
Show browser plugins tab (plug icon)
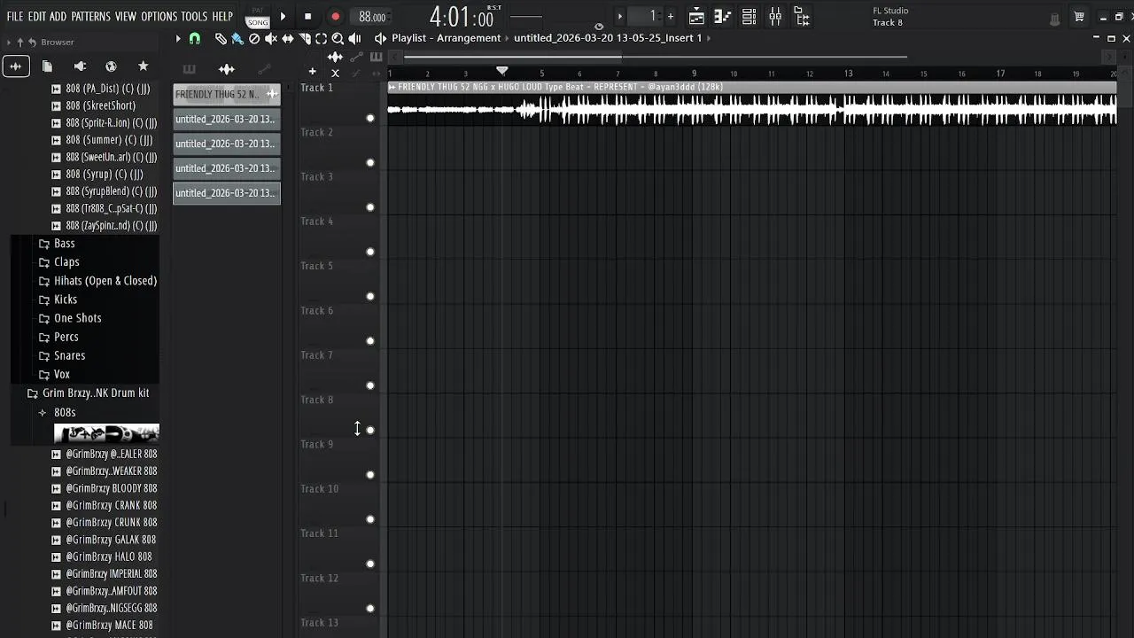[80, 66]
